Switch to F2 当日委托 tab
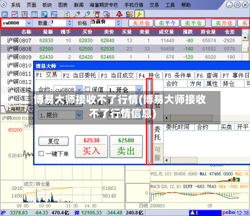The width and height of the screenshot is (250, 216). (x=79, y=75)
